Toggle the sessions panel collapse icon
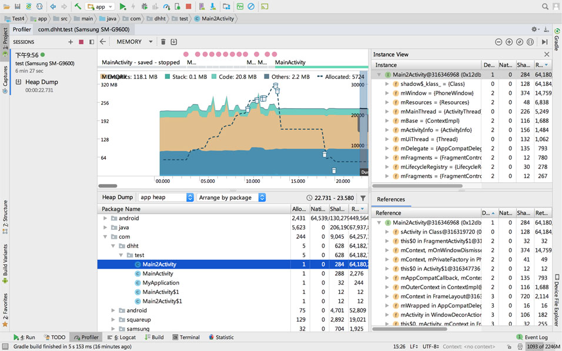562x351 pixels. point(91,42)
